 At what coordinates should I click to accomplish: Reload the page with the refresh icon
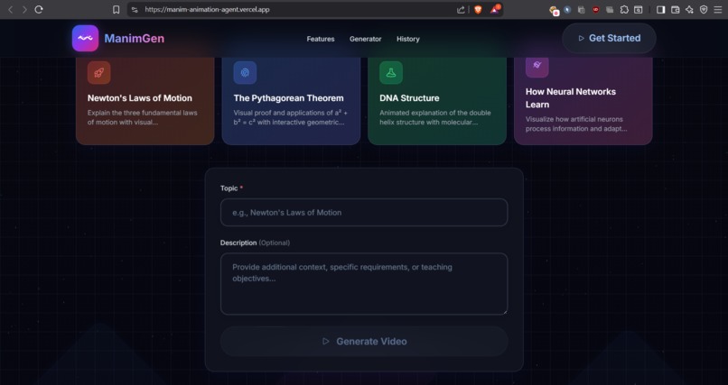39,9
